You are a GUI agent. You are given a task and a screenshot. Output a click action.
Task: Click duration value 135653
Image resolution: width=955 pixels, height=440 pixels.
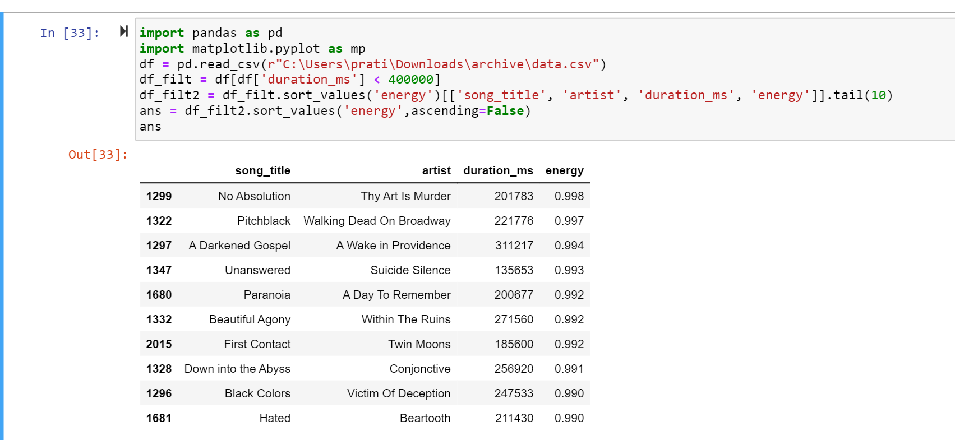coord(514,270)
